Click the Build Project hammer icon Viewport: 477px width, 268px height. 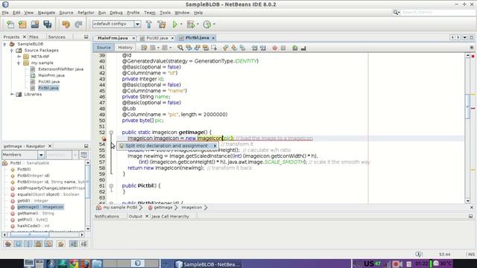pos(149,25)
